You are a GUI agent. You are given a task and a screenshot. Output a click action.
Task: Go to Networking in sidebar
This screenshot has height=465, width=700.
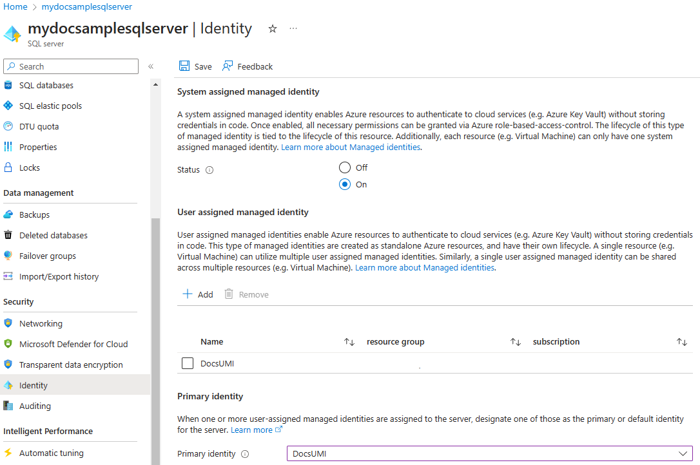pos(41,323)
